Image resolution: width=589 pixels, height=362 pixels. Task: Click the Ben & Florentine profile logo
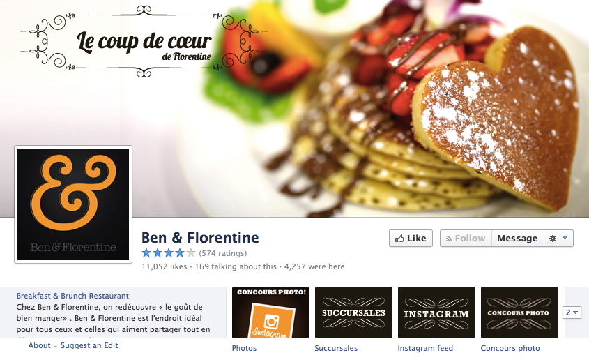(73, 204)
